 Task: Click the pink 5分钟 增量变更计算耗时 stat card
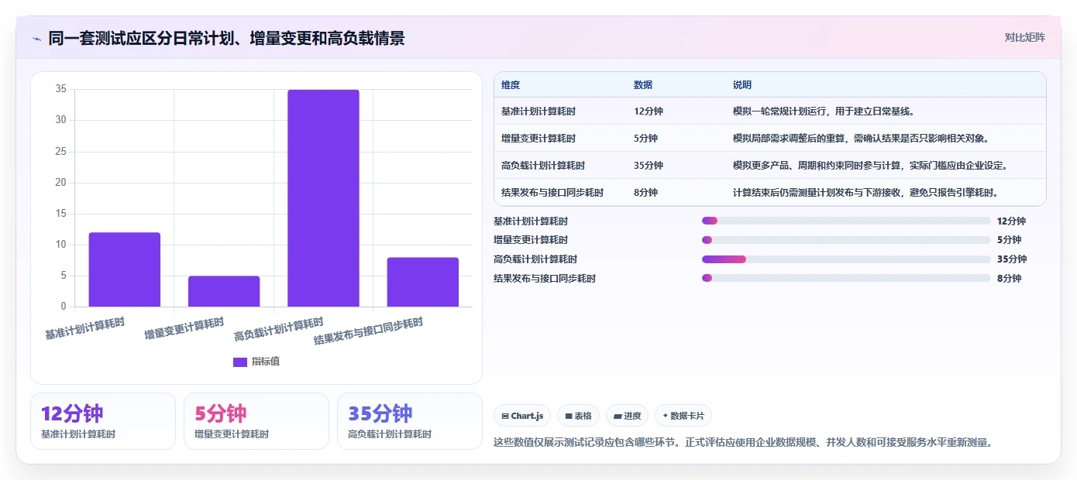click(x=256, y=421)
